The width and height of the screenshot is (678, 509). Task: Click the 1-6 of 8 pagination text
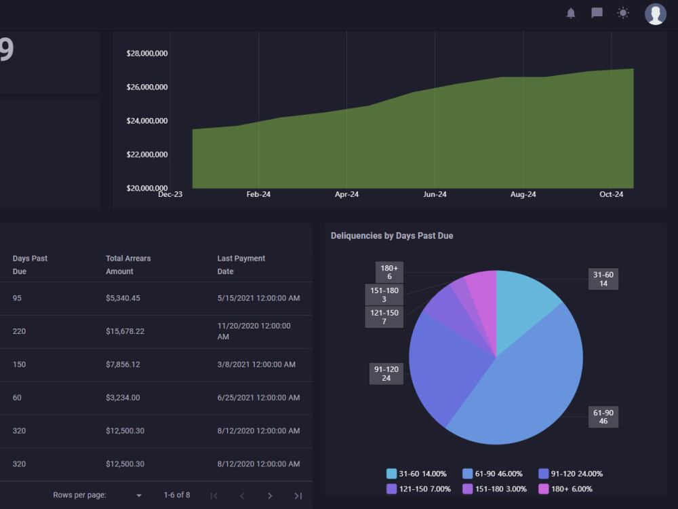(176, 495)
